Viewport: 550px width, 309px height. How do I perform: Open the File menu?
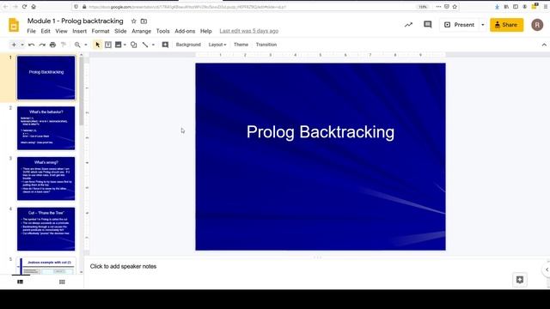click(31, 31)
